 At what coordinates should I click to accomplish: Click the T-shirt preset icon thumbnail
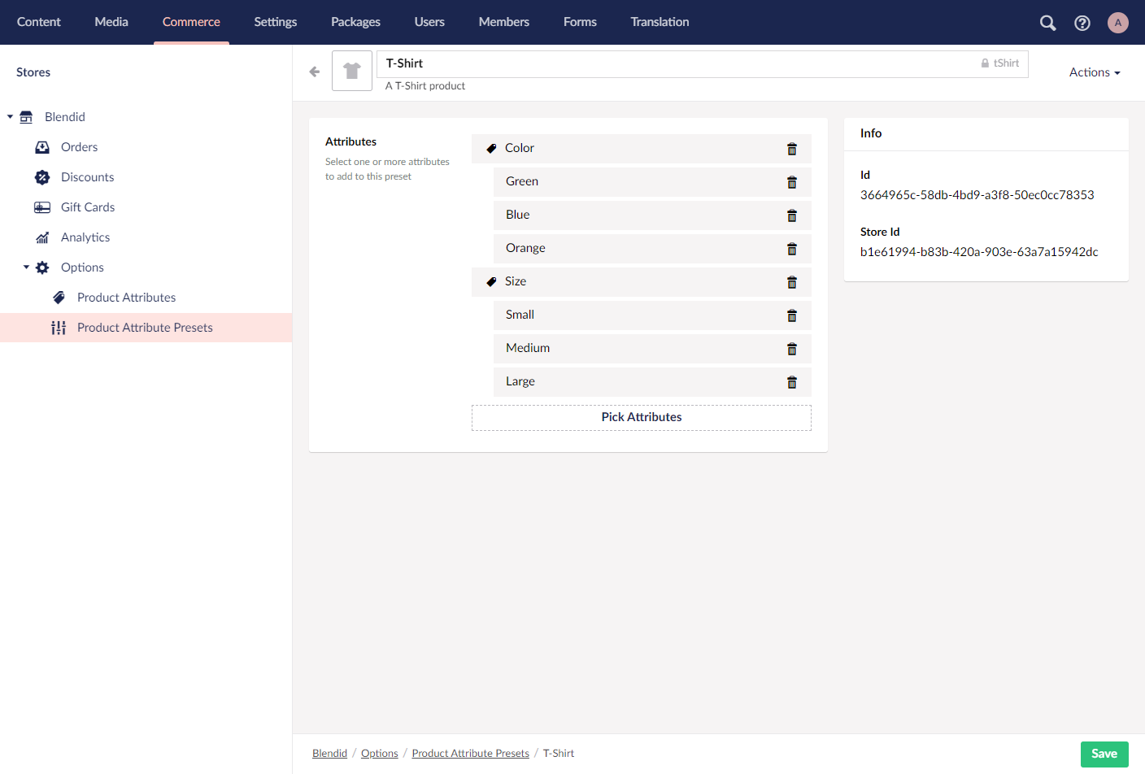(352, 71)
